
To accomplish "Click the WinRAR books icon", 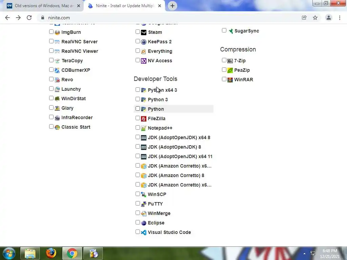I will click(230, 80).
